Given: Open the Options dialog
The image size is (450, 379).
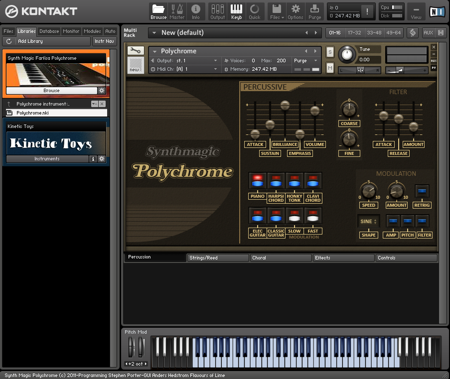Looking at the screenshot, I should pyautogui.click(x=296, y=12).
